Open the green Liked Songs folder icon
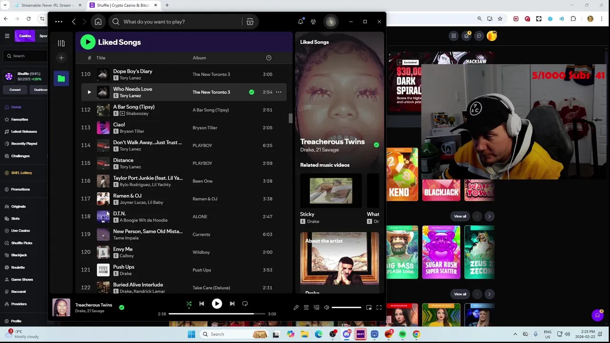Viewport: 610px width, 343px height. 61,79
